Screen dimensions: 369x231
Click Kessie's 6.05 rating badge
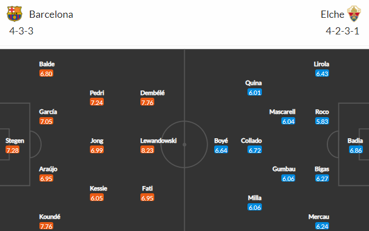click(x=97, y=198)
